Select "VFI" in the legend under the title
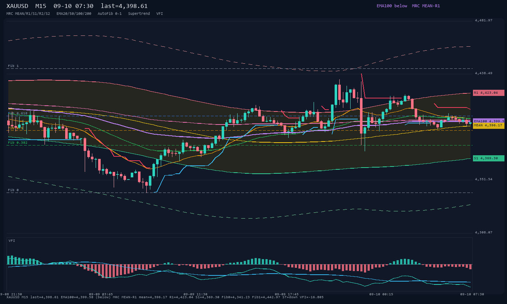 coord(160,14)
